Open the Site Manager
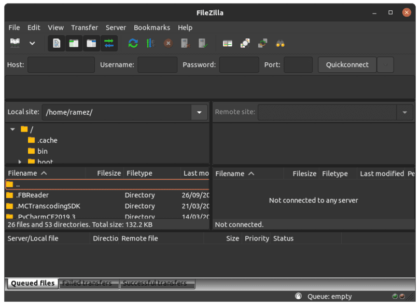The height and width of the screenshot is (306, 420). coord(16,43)
